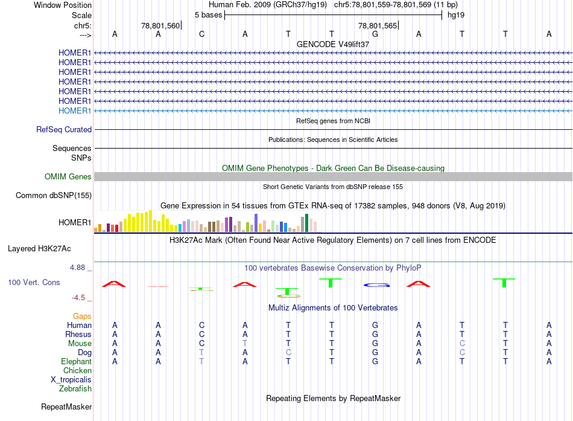Click the H3K27Ac Mark track title
The image size is (573, 421).
(333, 240)
